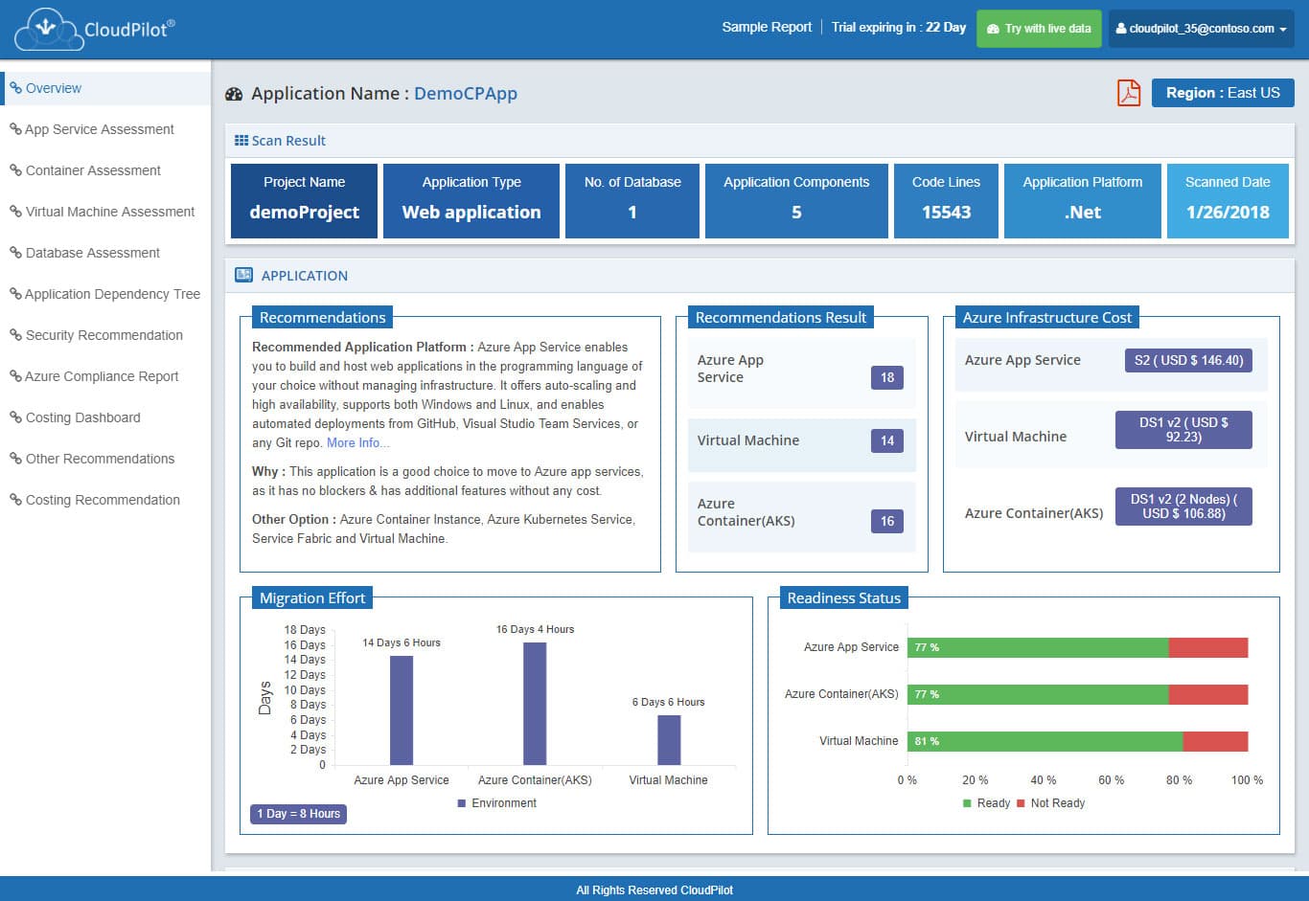Click the Try with live data button
This screenshot has width=1309, height=901.
1039,29
